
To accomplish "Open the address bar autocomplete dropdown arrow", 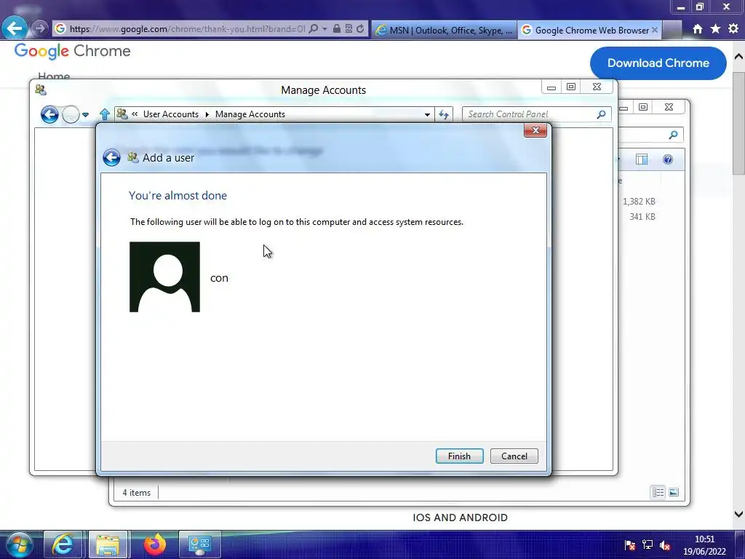I will tap(324, 29).
